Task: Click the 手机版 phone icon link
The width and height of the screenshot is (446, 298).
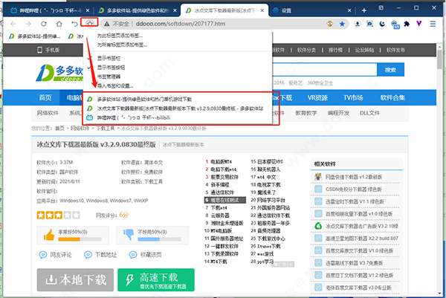Action: tap(48, 50)
